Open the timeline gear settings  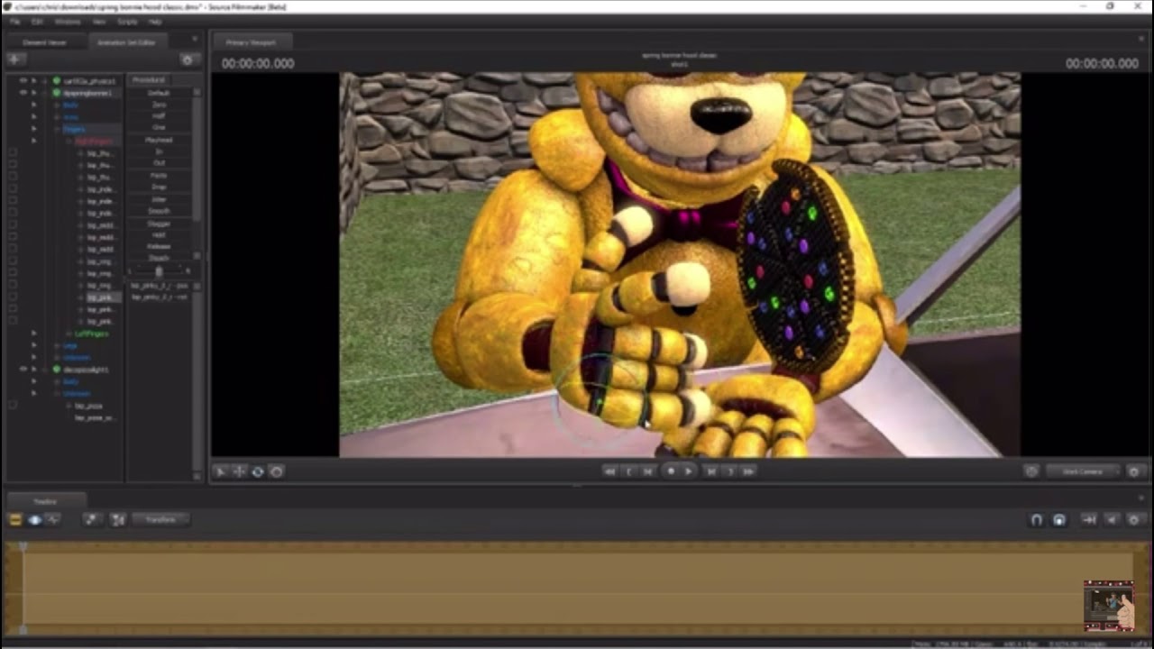tap(1134, 520)
